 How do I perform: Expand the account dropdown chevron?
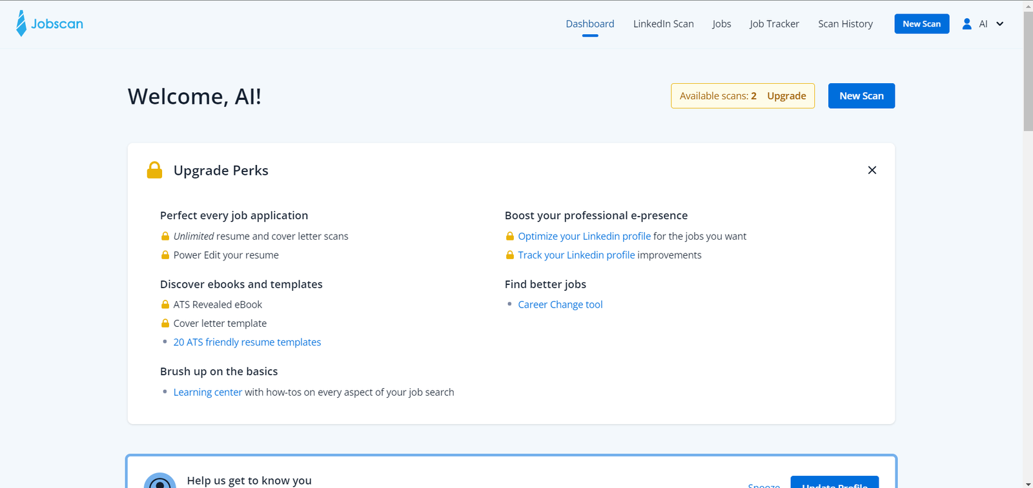point(999,24)
